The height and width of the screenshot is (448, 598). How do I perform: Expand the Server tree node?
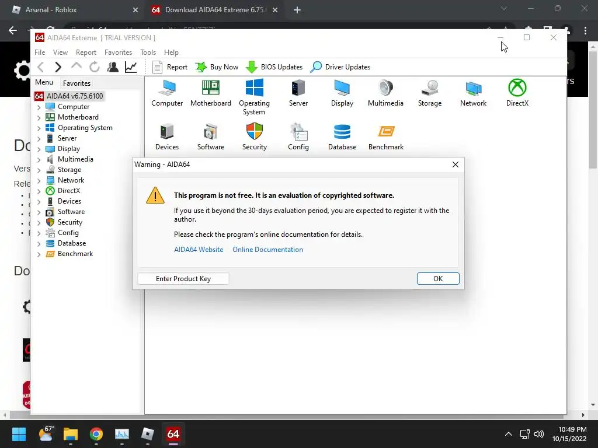[x=39, y=139]
